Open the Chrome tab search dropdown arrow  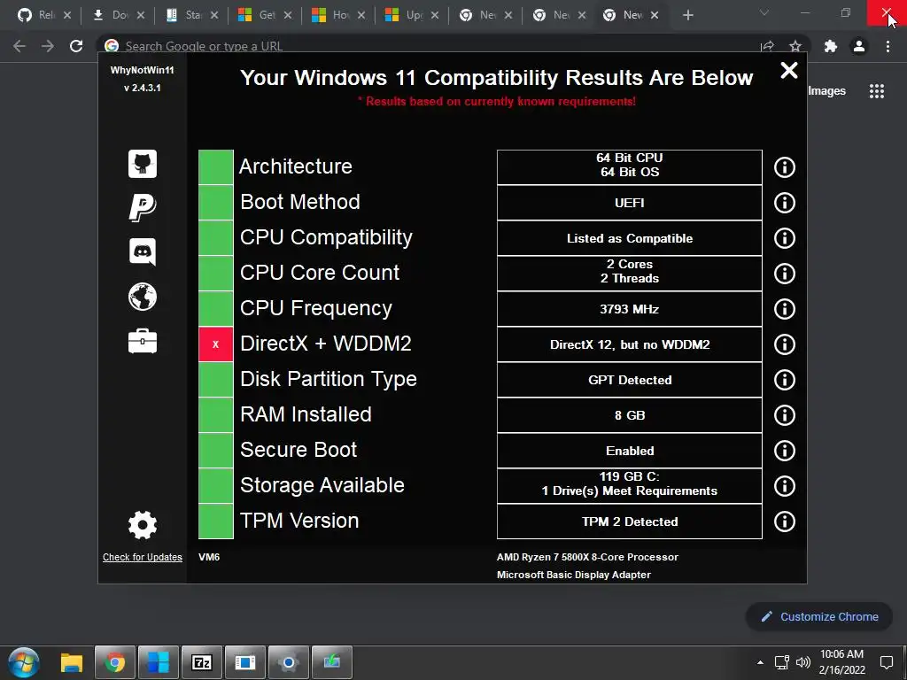coord(764,12)
